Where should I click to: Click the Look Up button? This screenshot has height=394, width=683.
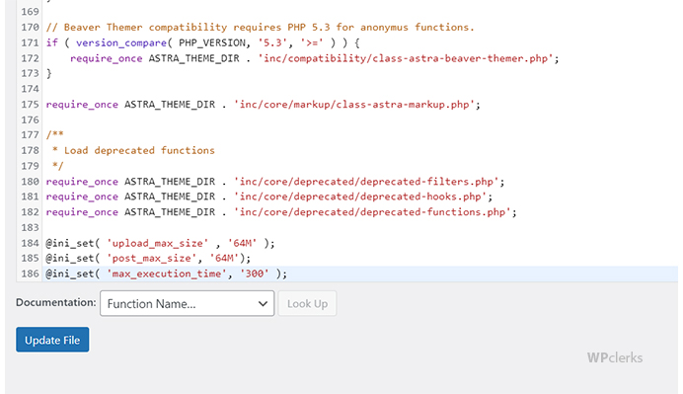coord(307,303)
